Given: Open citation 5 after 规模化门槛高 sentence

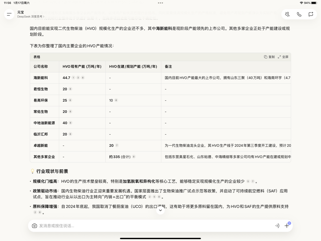Looking at the screenshot, I should tap(248, 181).
